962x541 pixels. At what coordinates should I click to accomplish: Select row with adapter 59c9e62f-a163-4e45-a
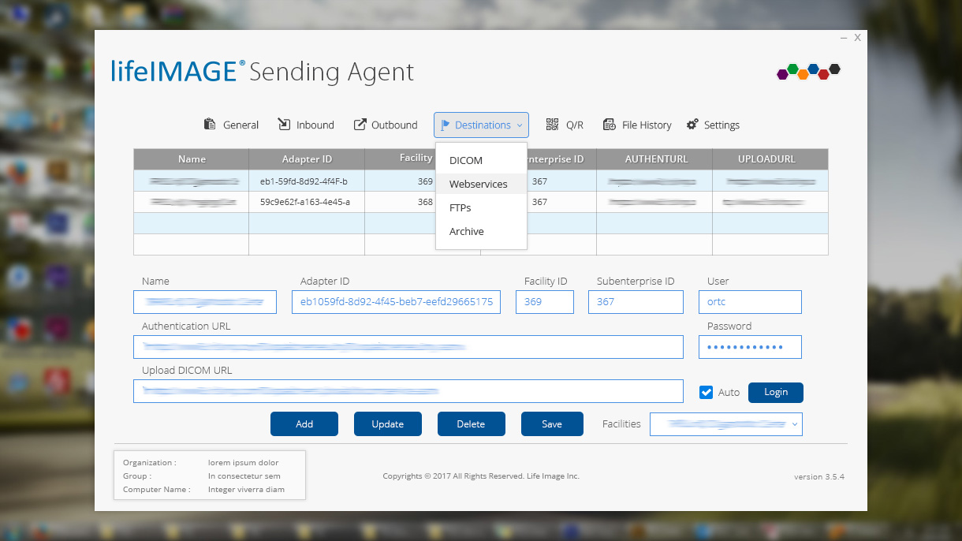pyautogui.click(x=481, y=202)
